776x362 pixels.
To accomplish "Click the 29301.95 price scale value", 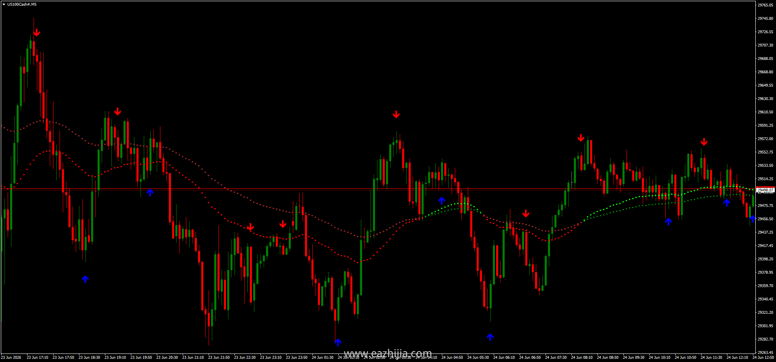I will coord(765,326).
